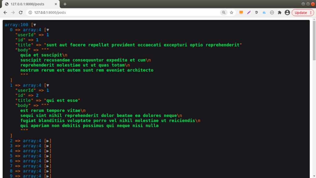316x178 pixels.
Task: Open the Extensions puzzle-piece icon
Action: (x=279, y=13)
